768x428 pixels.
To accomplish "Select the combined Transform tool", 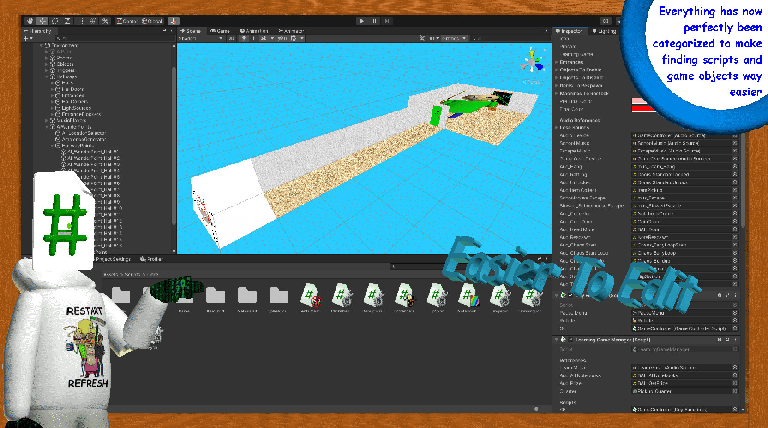I will coord(92,21).
